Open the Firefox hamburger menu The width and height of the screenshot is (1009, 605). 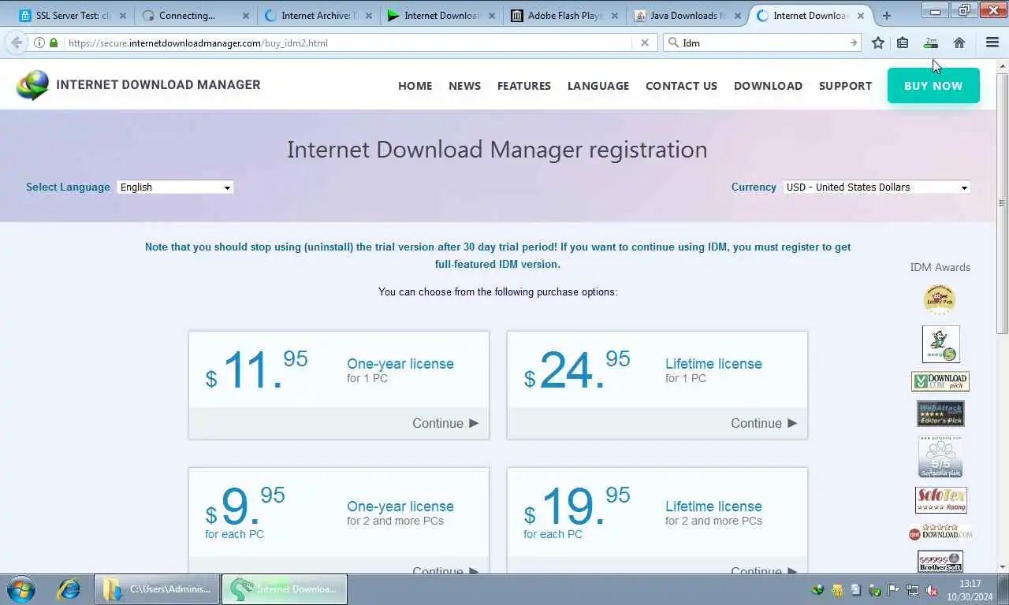992,43
